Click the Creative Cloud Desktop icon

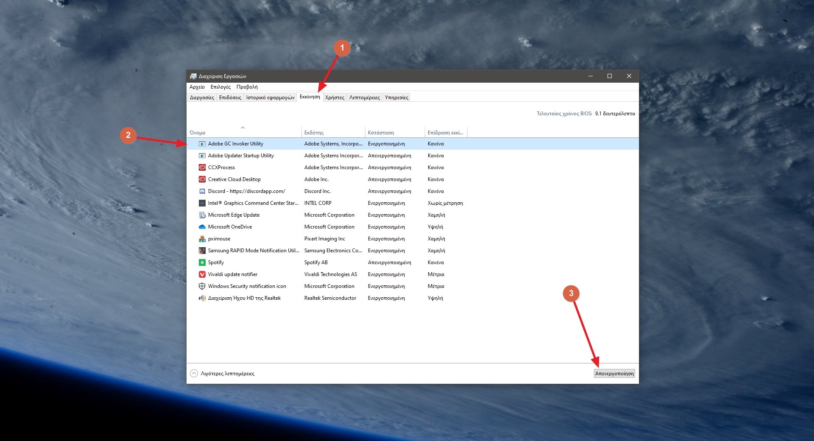(x=202, y=179)
